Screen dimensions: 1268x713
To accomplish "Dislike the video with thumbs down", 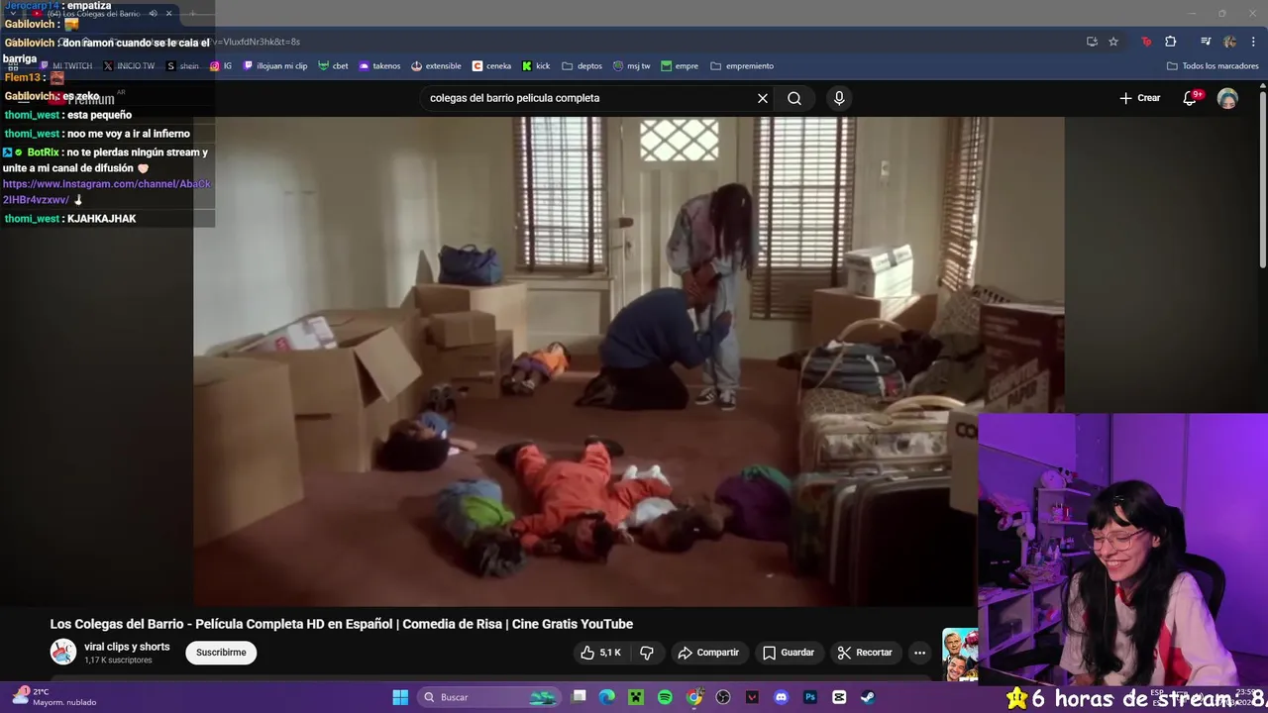I will tap(647, 653).
